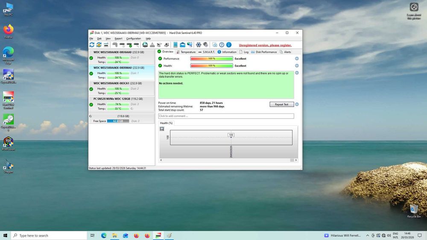The width and height of the screenshot is (427, 240).
Task: Click the graph scrollbar left arrow
Action: 161,160
